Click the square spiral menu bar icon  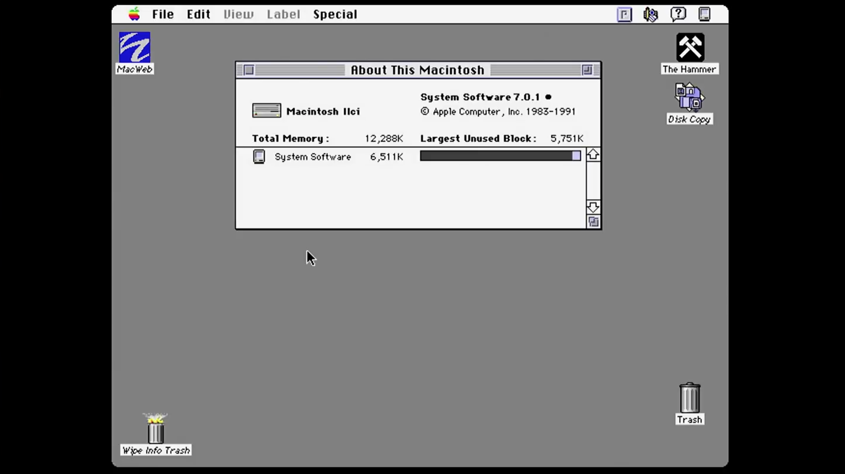pyautogui.click(x=624, y=14)
